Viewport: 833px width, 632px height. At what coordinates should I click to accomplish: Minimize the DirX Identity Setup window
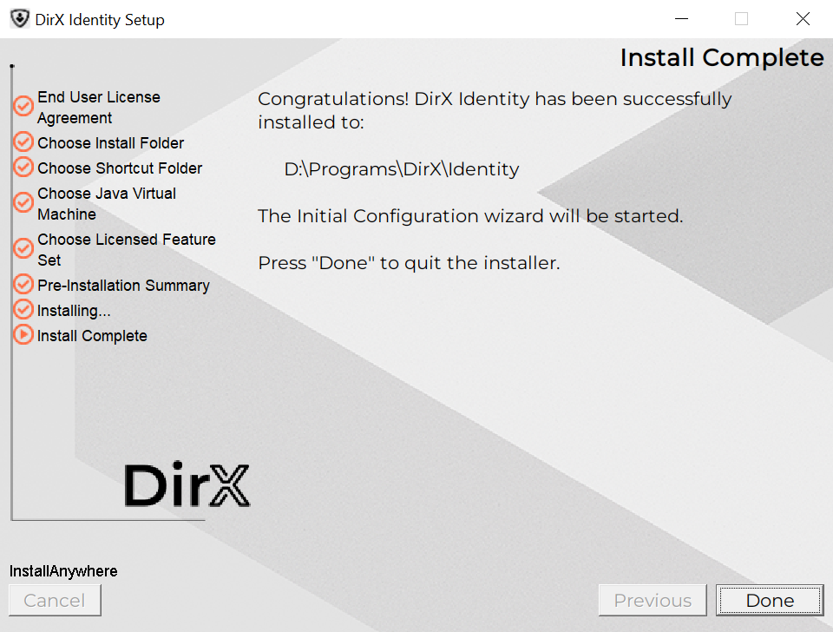click(679, 19)
